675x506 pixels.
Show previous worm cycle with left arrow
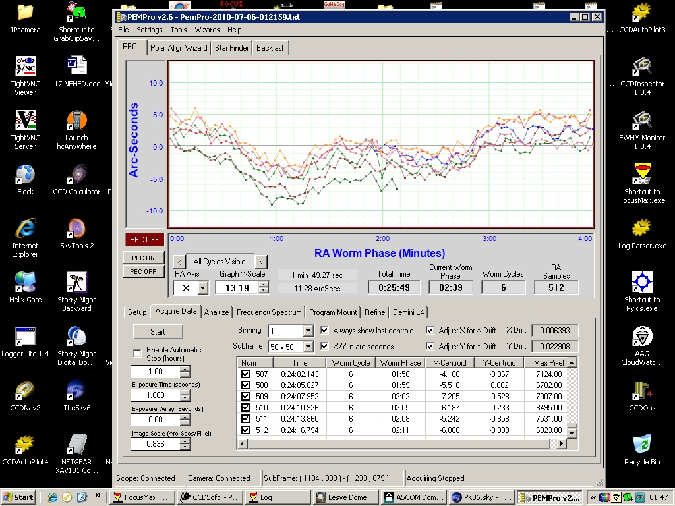click(x=179, y=261)
